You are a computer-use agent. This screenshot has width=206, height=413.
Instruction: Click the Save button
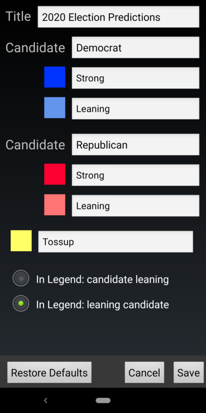click(189, 373)
